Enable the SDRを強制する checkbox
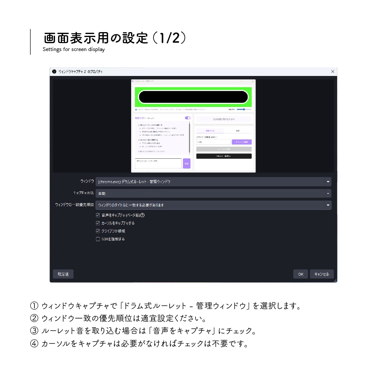The width and height of the screenshot is (387, 387). [x=97, y=239]
